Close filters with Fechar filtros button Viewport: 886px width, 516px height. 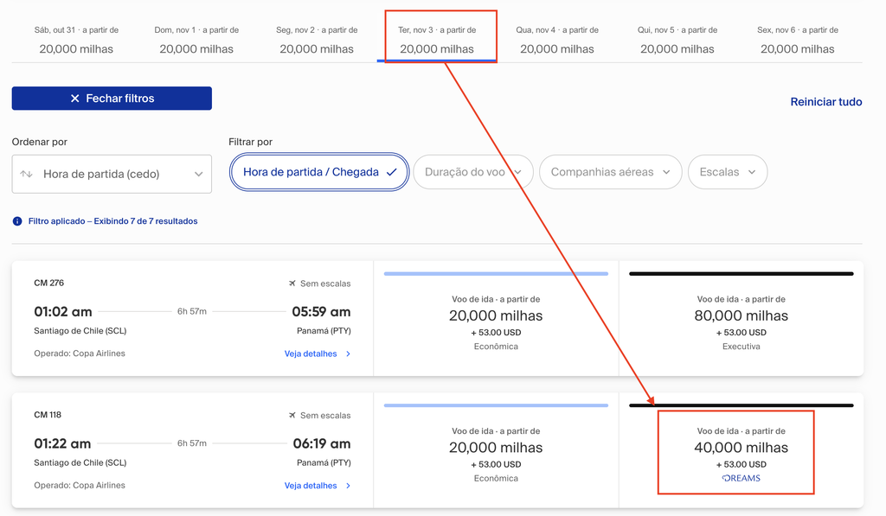pyautogui.click(x=112, y=99)
